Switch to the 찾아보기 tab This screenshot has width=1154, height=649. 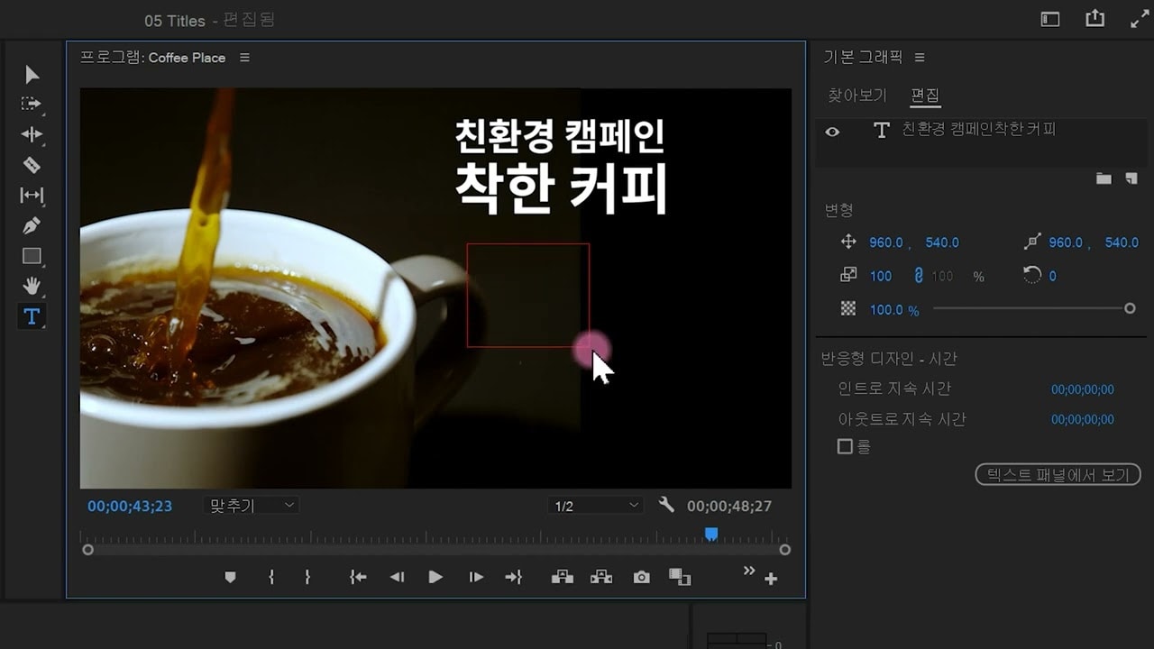[856, 95]
